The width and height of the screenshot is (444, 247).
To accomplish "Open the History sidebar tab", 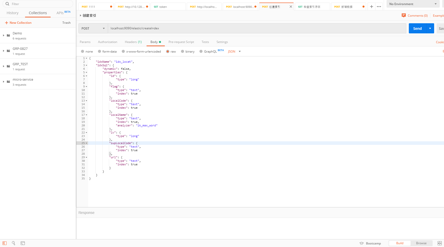I will (x=12, y=13).
